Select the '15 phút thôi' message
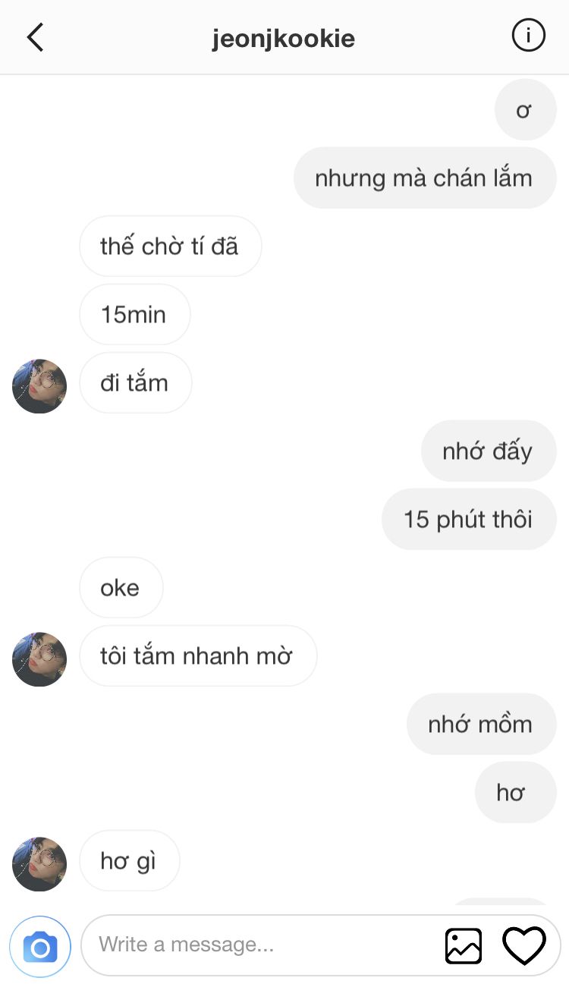This screenshot has width=569, height=984. click(469, 520)
